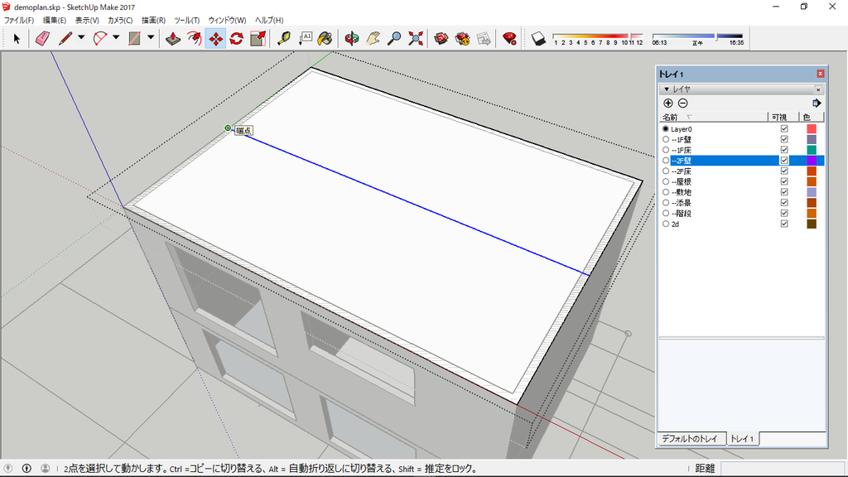
Task: Click the Zoom Extents tool
Action: [416, 38]
